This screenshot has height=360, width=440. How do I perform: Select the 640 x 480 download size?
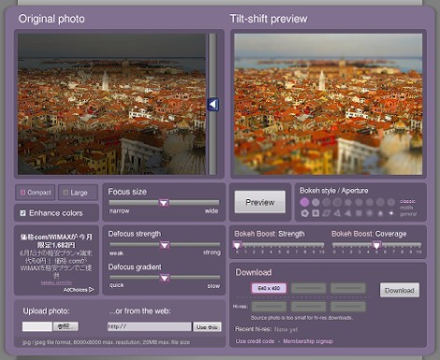click(269, 288)
